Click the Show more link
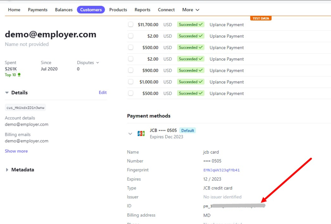This screenshot has height=224, width=331. click(16, 151)
